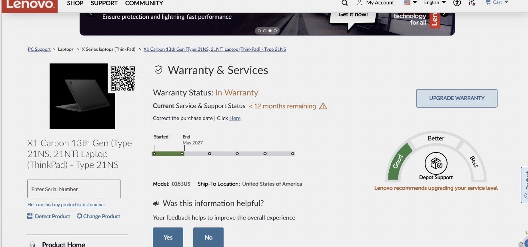
Task: Click the shield icon next to Warranty & Services
Action: click(158, 70)
